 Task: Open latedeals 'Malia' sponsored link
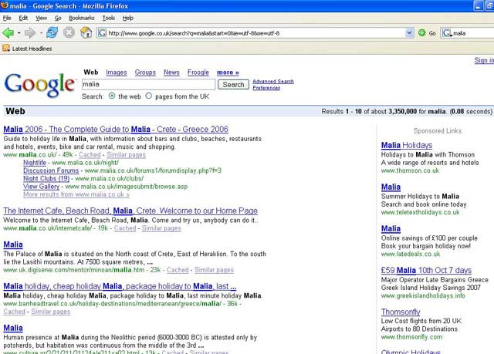(x=391, y=228)
